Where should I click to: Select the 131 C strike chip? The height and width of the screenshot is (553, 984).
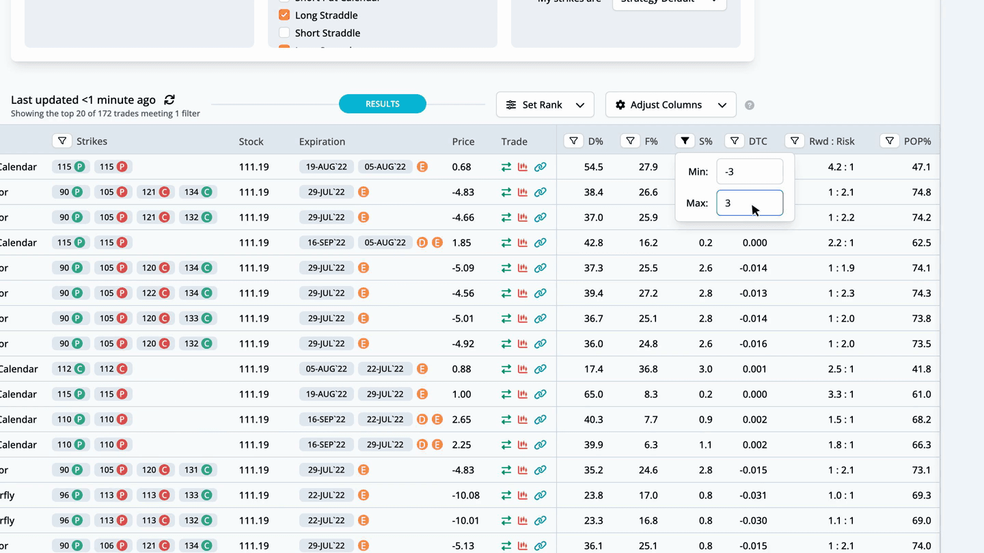198,470
